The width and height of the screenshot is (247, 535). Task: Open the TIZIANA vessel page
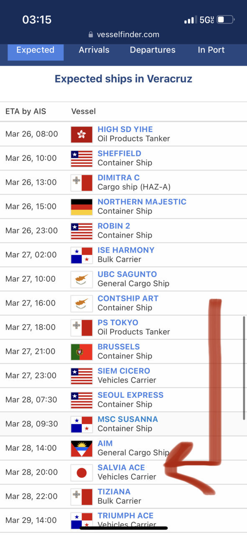click(x=114, y=492)
